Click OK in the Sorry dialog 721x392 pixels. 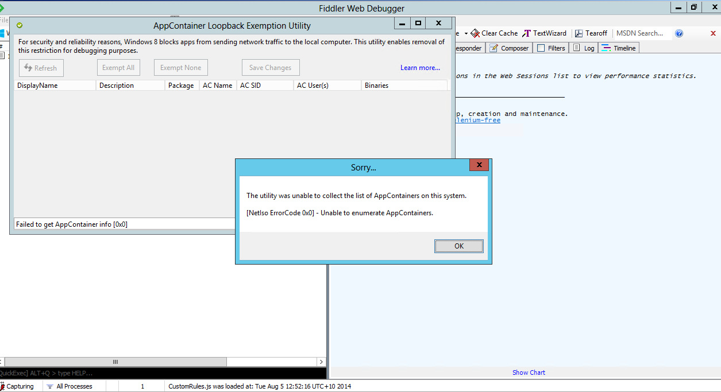click(458, 246)
